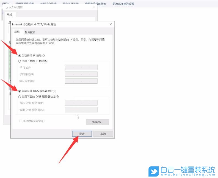
Task: Select 使用下面的 DNS 服务器地址 option
Action: (20, 97)
